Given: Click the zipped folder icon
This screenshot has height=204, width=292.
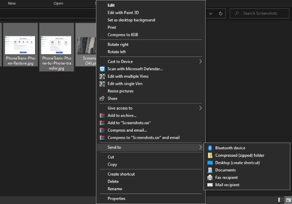Looking at the screenshot, I should pos(210,155).
